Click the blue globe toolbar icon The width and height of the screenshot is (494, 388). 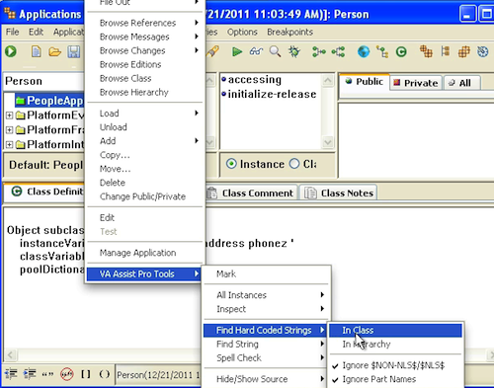[x=364, y=51]
